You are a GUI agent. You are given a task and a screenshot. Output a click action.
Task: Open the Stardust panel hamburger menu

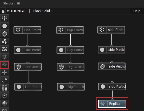tap(18, 3)
